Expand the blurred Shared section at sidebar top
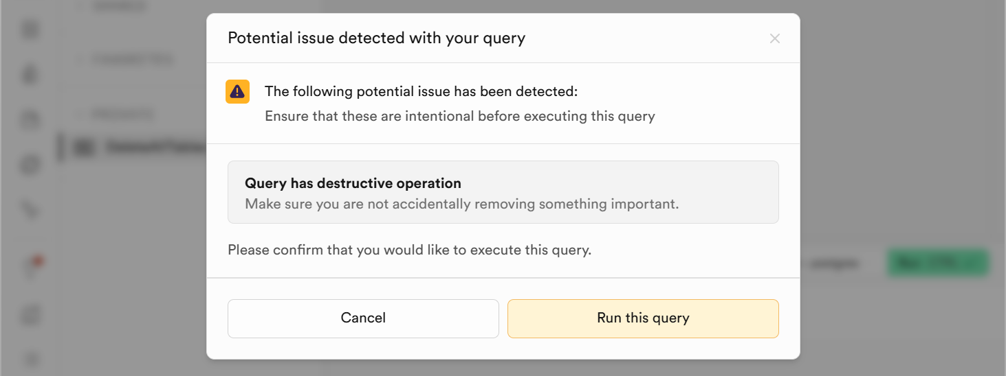This screenshot has width=1006, height=376. click(113, 6)
